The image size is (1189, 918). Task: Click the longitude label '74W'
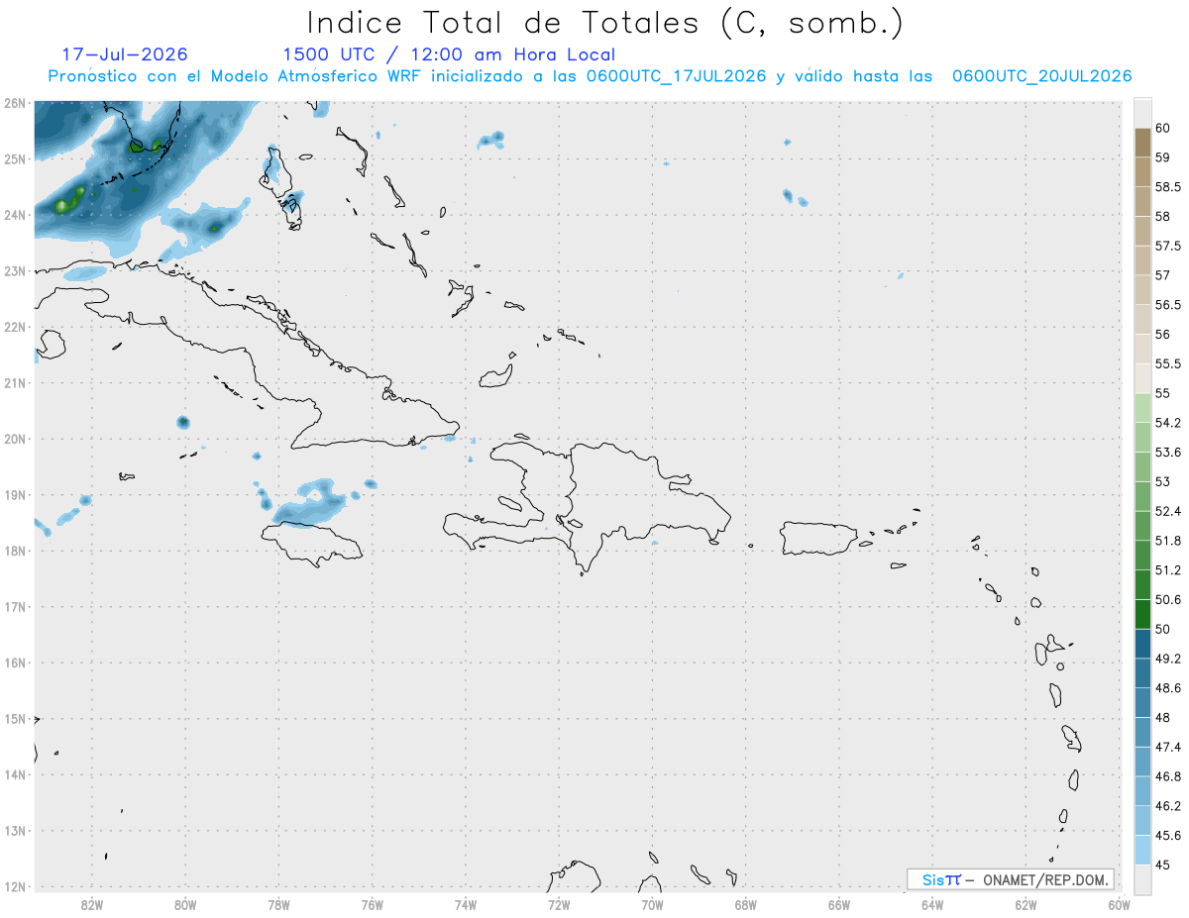(466, 904)
